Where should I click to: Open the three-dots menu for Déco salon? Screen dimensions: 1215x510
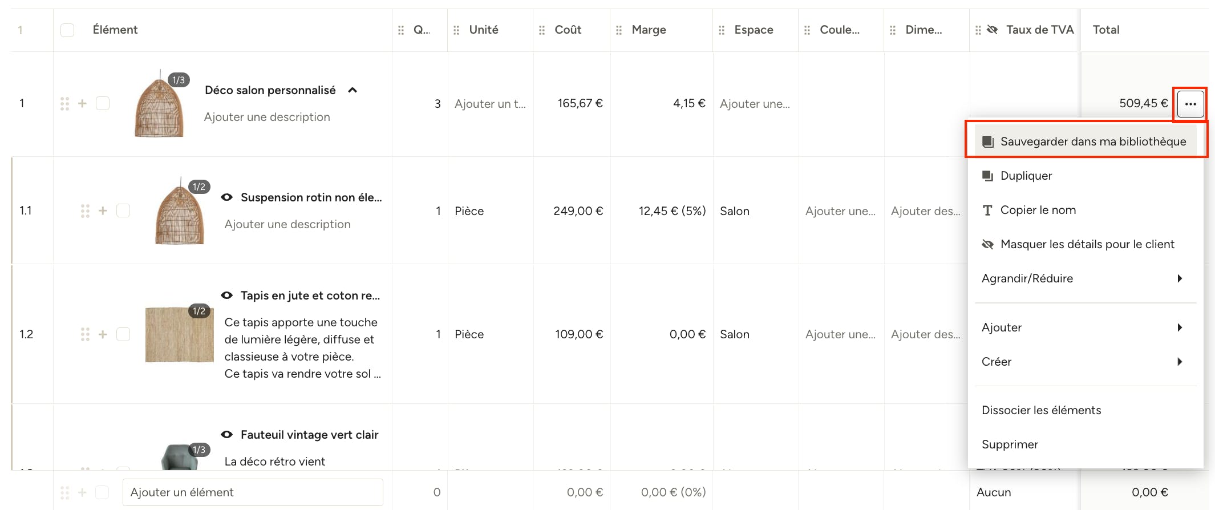point(1190,104)
